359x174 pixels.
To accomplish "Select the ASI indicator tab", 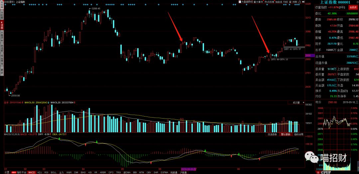I will [x=90, y=172].
